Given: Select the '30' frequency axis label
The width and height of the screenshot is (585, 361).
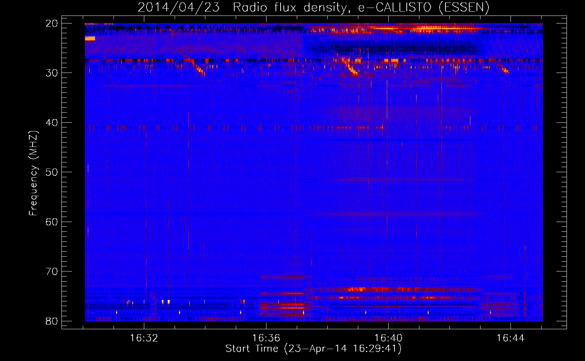Looking at the screenshot, I should tap(52, 73).
